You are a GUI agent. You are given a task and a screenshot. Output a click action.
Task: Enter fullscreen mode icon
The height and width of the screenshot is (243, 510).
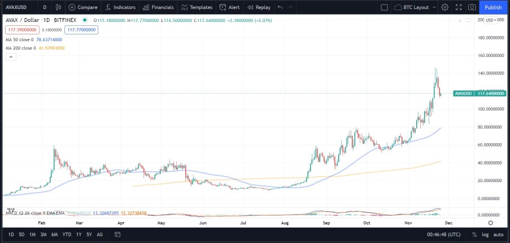click(x=459, y=7)
